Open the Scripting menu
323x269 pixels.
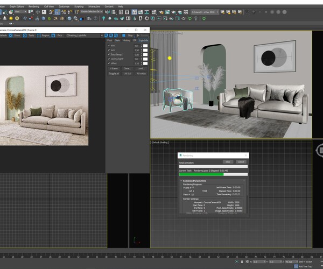tap(79, 6)
